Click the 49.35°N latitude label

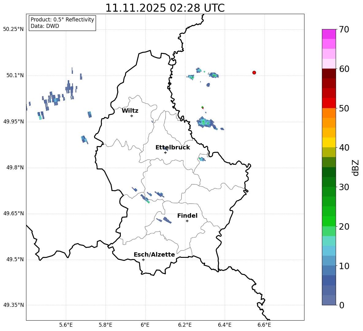[x=13, y=305]
